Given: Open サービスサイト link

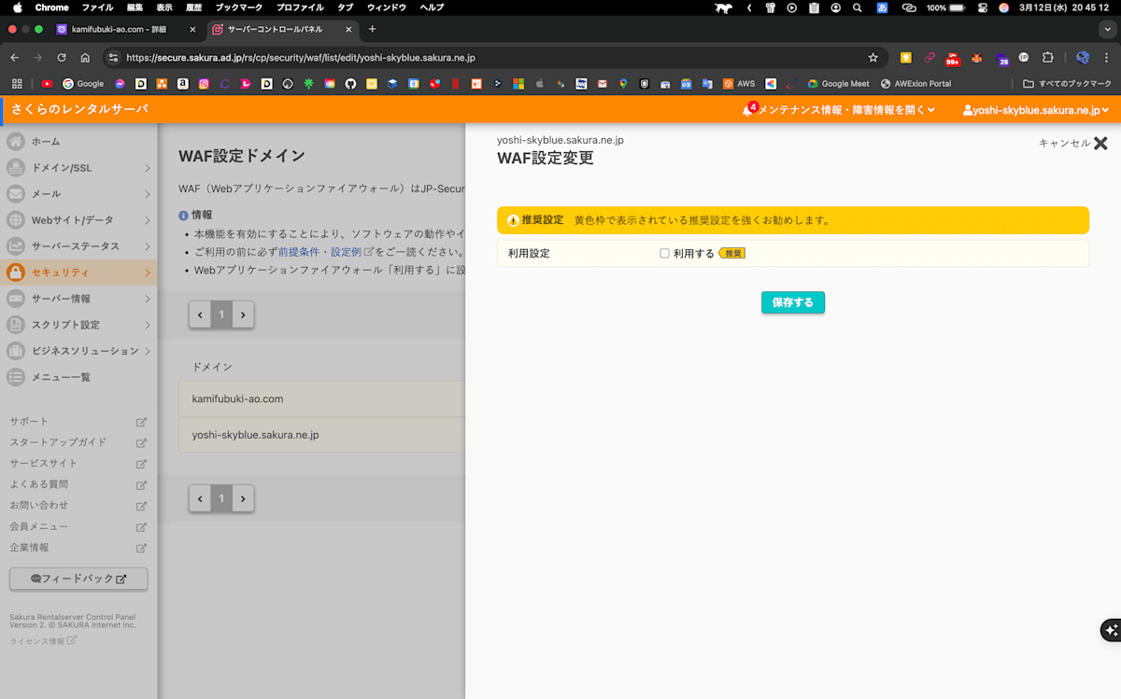Looking at the screenshot, I should (78, 464).
